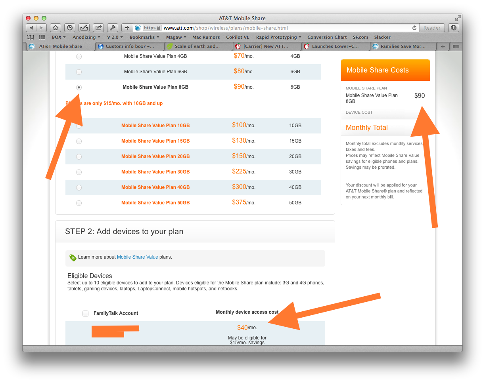Expand the Magaw bookmarks folder
Viewport: 485px width, 383px height.
pos(176,37)
